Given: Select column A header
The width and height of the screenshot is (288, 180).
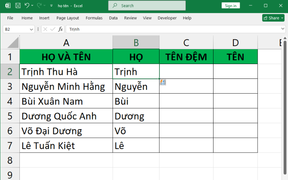Looking at the screenshot, I should point(66,42).
